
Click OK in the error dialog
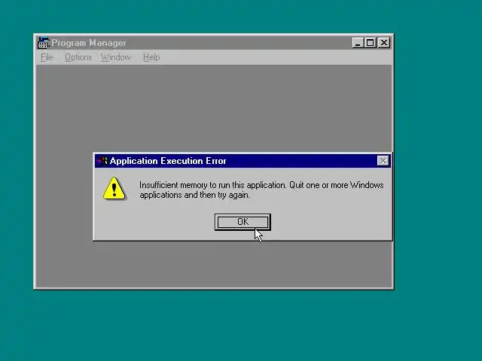pos(243,222)
